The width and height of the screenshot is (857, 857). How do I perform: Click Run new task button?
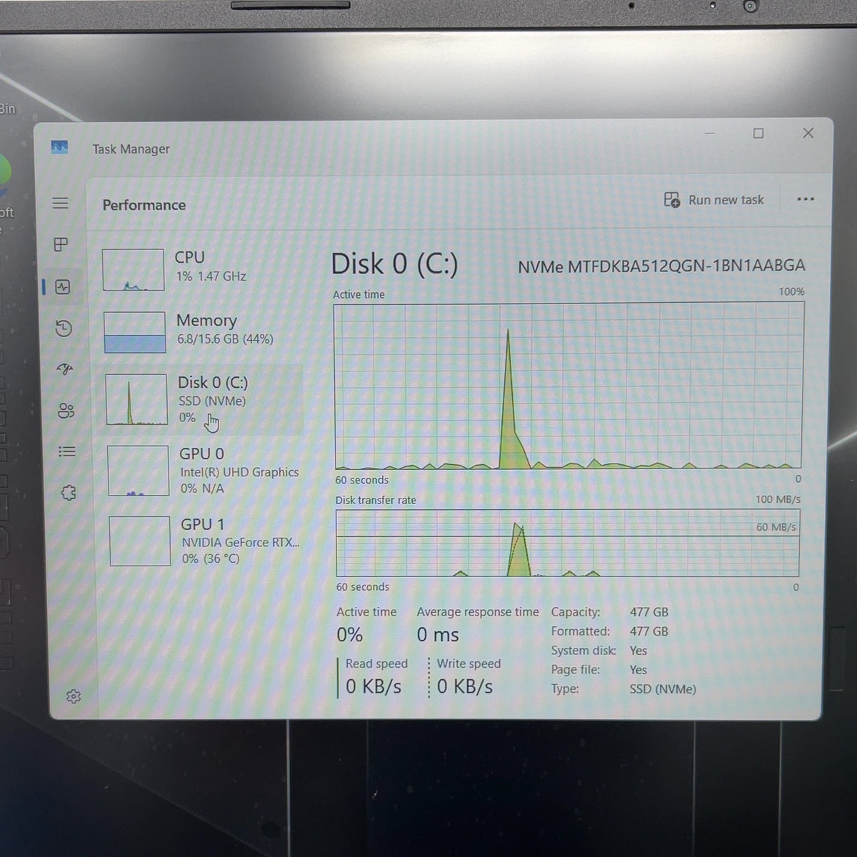tap(714, 200)
